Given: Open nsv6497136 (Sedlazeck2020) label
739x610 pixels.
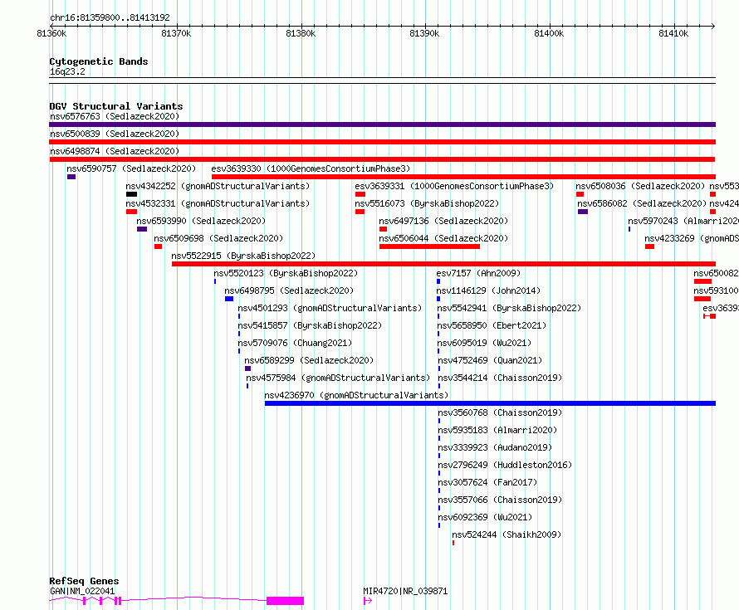Looking at the screenshot, I should (443, 221).
